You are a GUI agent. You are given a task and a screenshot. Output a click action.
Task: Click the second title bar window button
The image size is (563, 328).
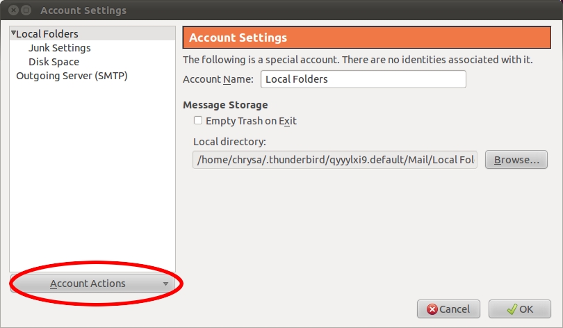(26, 10)
